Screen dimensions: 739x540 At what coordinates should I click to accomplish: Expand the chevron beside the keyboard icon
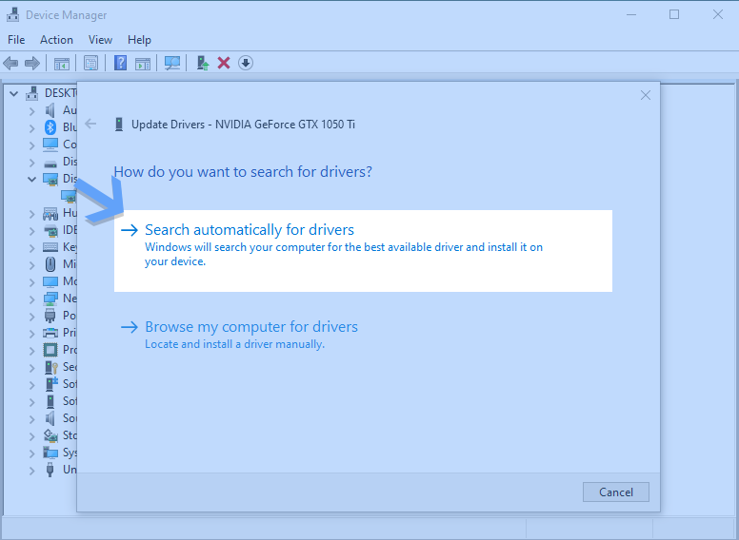click(31, 247)
